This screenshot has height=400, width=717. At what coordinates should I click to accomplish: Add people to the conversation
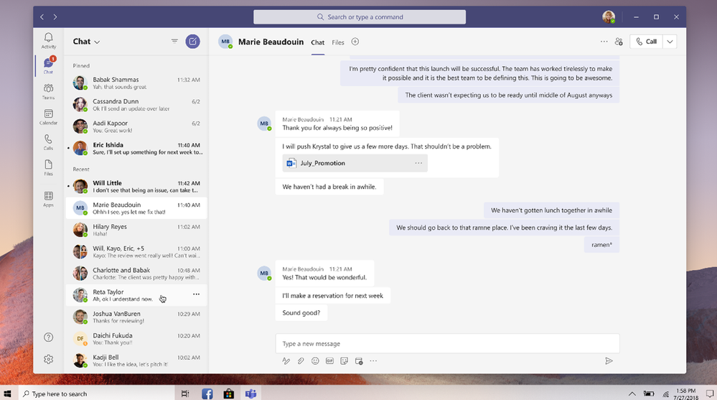point(619,42)
